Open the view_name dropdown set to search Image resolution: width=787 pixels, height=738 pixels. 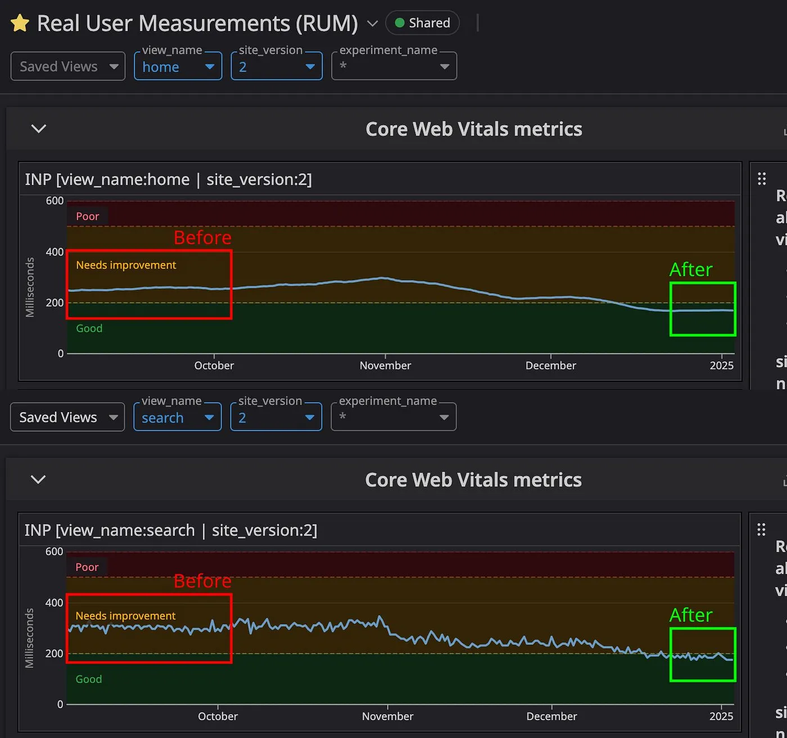[177, 417]
